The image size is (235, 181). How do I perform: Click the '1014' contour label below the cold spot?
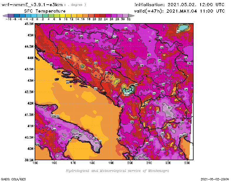[x=127, y=95]
